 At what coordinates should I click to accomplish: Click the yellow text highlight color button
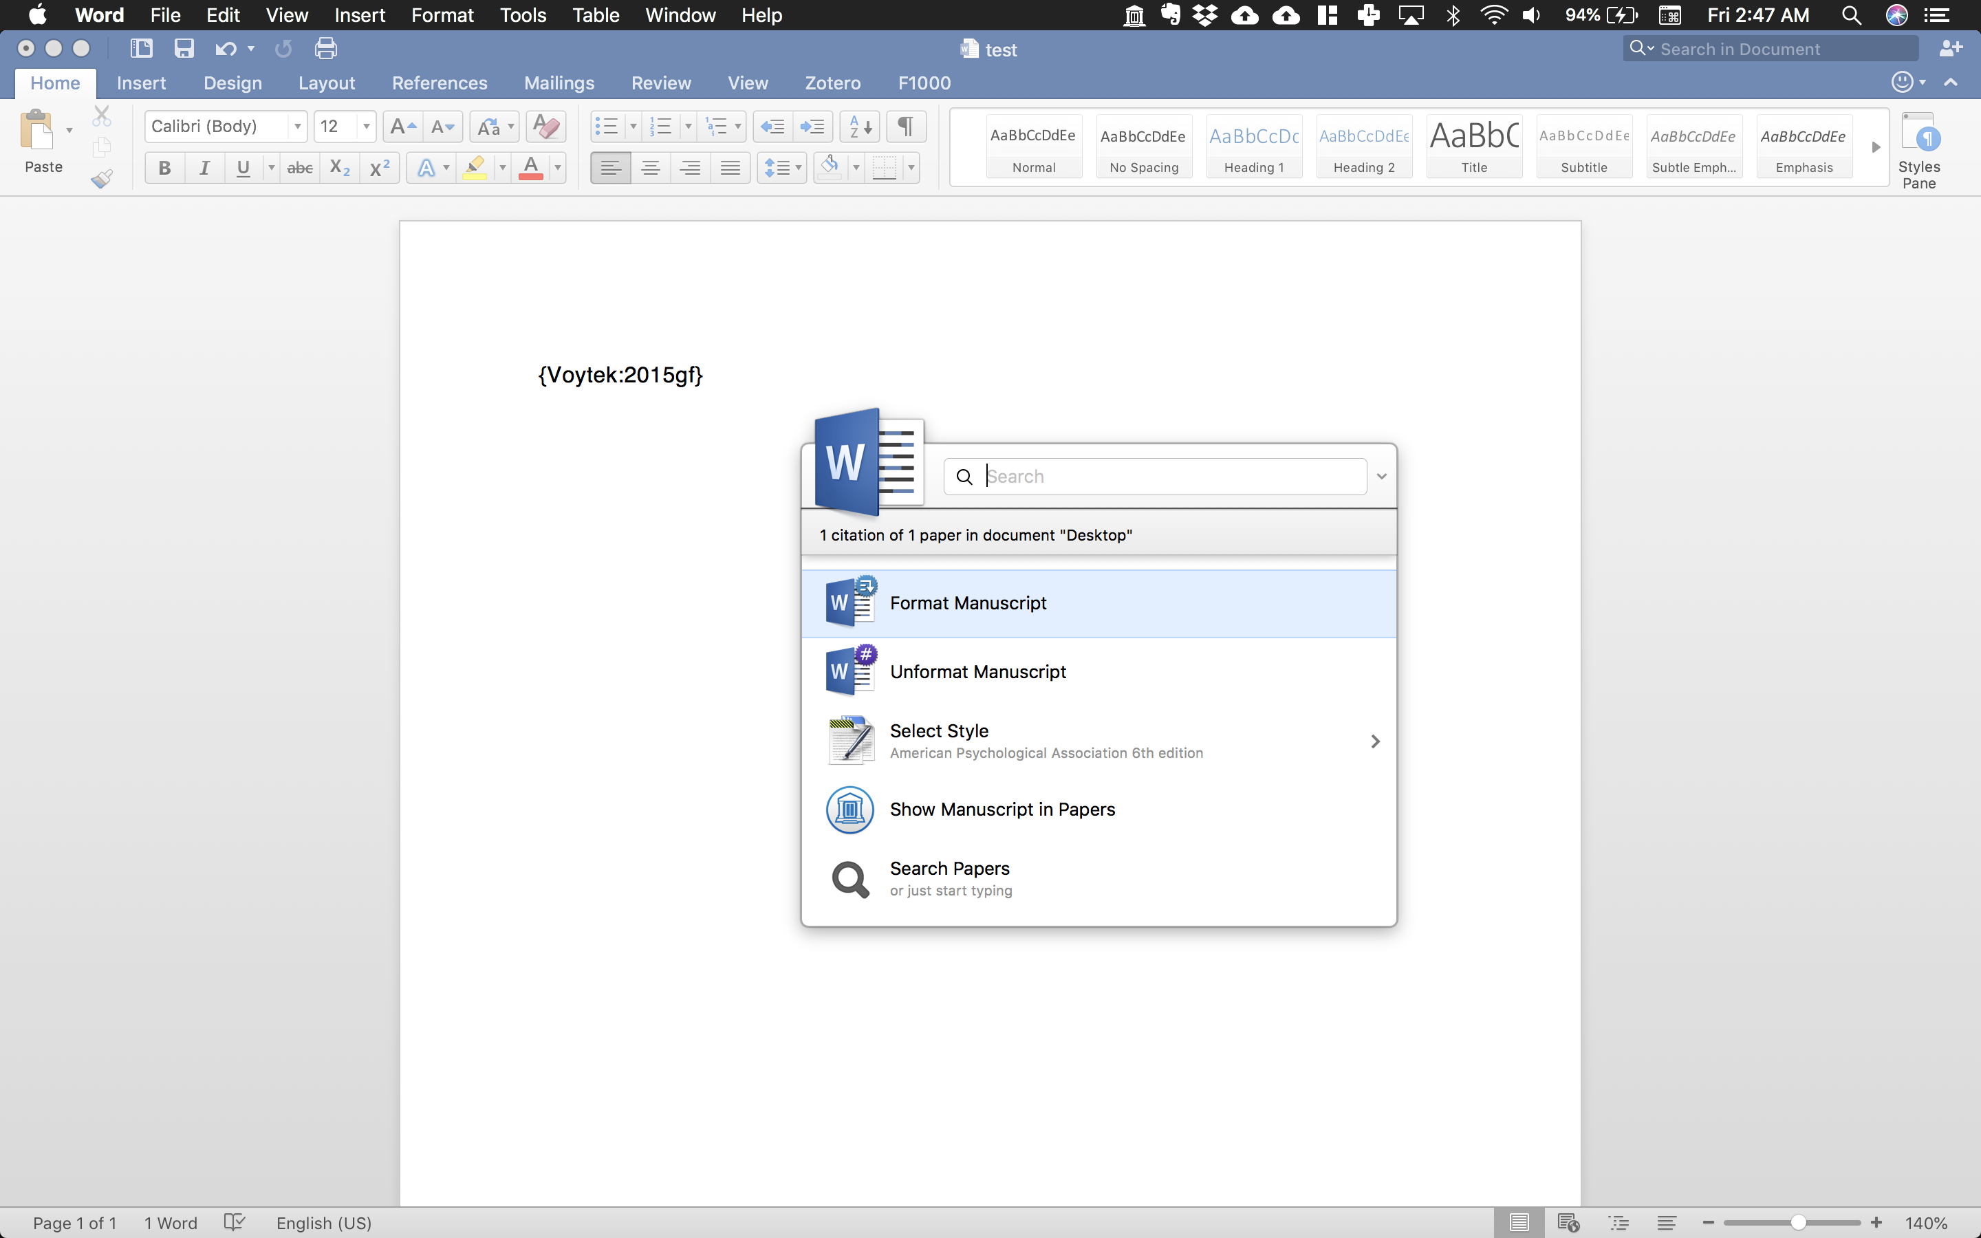pos(475,169)
